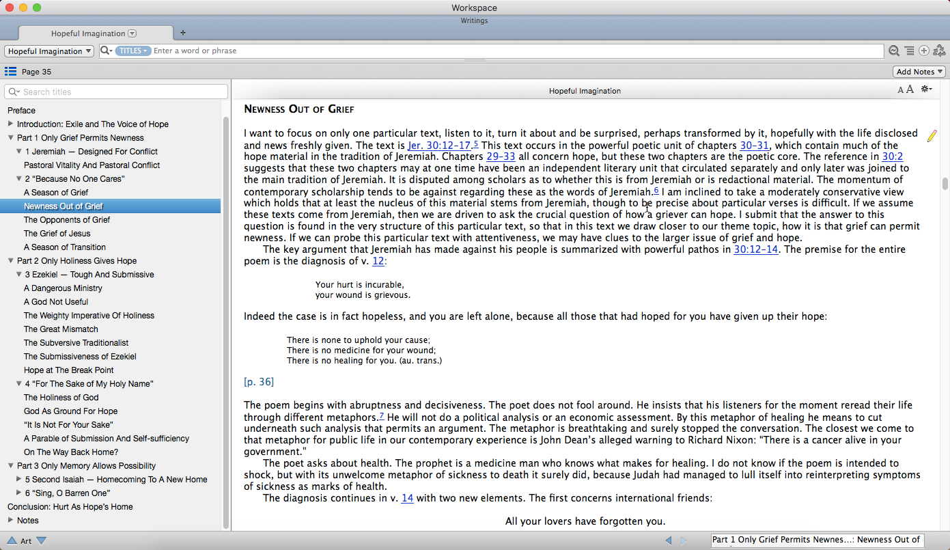Click the circled plus icon near search bar
This screenshot has height=550, width=950.
tap(924, 51)
